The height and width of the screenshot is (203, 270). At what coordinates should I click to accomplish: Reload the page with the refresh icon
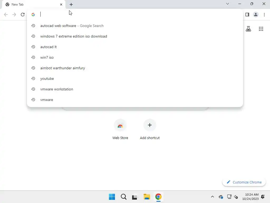click(x=23, y=15)
